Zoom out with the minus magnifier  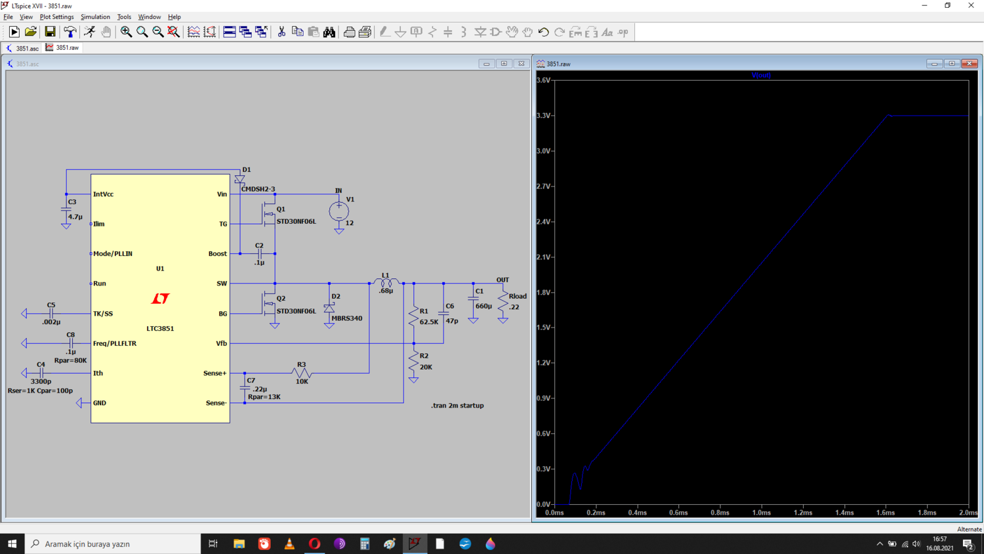click(158, 32)
